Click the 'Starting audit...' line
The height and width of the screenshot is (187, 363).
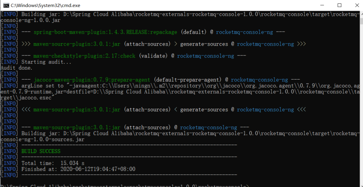(46, 62)
